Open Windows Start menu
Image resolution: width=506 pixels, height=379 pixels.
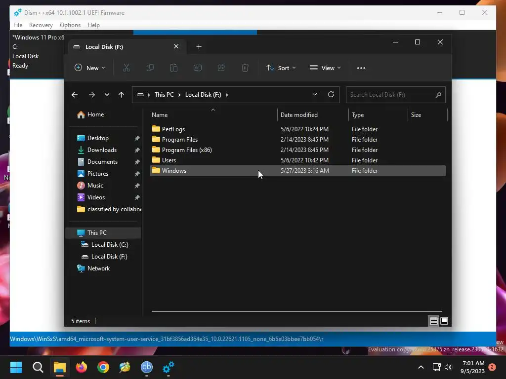tap(16, 367)
